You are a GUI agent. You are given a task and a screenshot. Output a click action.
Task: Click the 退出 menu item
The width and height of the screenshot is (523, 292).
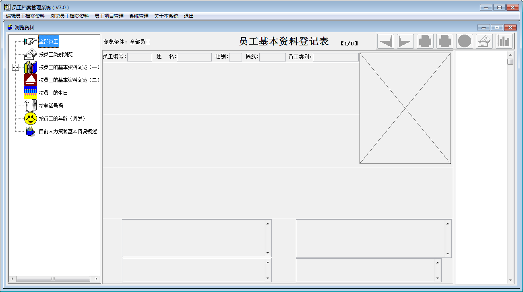coord(188,16)
